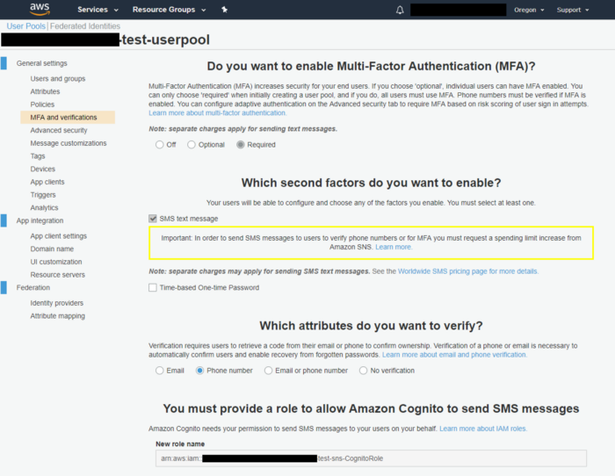The width and height of the screenshot is (615, 476).
Task: Toggle the SMS text message checkbox
Action: tap(153, 219)
